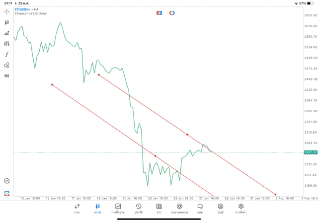Screen dimensions: 318x222
Task: Open the การตั้งค่า settings tab
Action: click(x=241, y=208)
